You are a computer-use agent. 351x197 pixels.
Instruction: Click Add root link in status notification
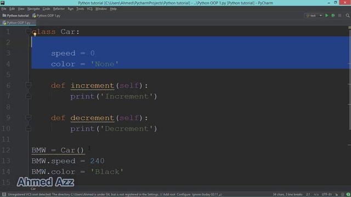[x=169, y=195]
